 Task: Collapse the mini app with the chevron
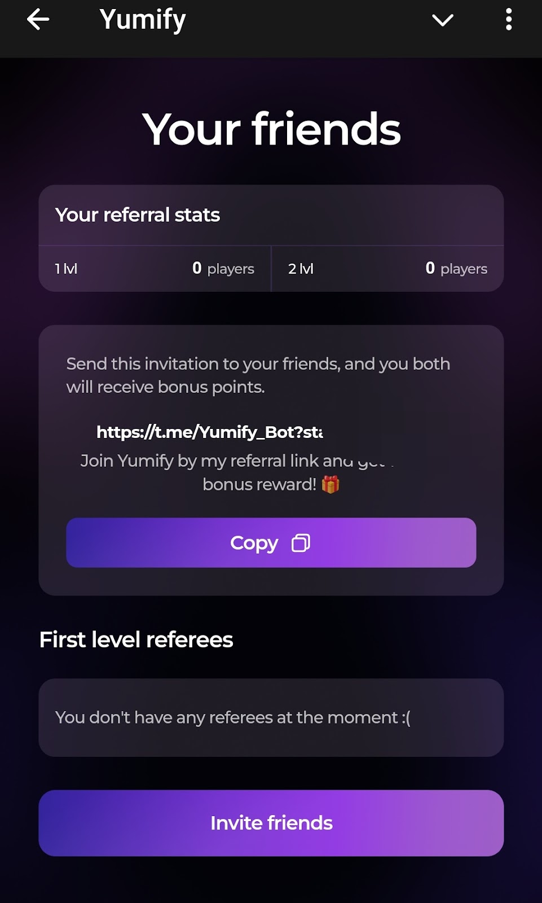[443, 20]
